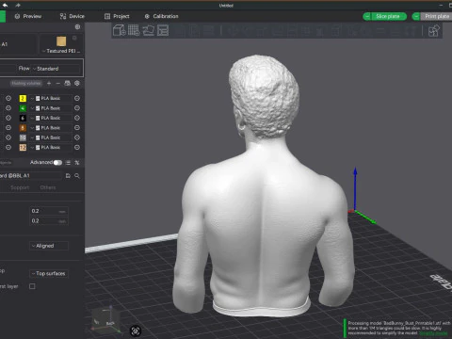Open the Assembly view icon at toolbar end
This screenshot has width=452, height=339.
point(434,31)
